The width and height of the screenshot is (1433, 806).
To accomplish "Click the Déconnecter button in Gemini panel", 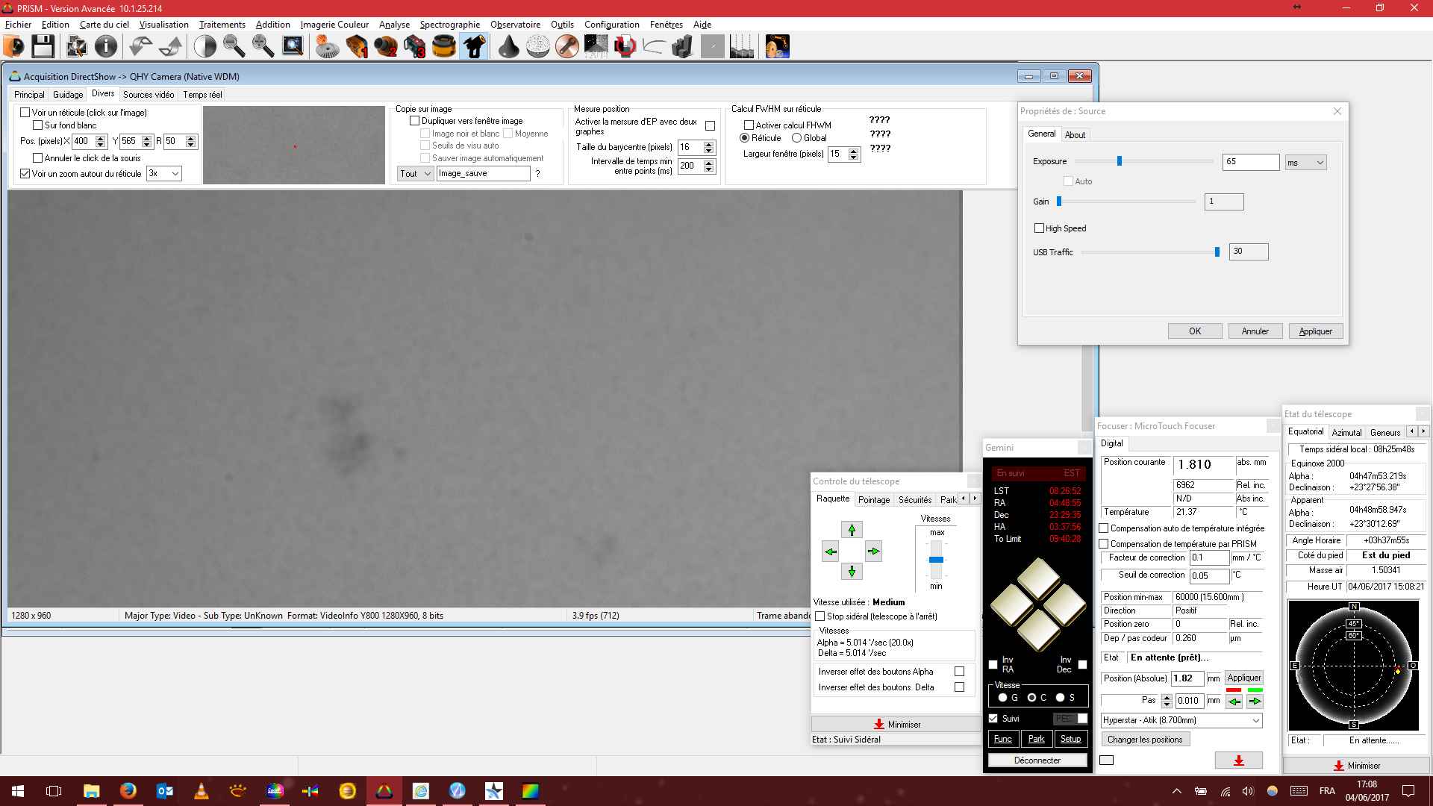I will tap(1037, 760).
